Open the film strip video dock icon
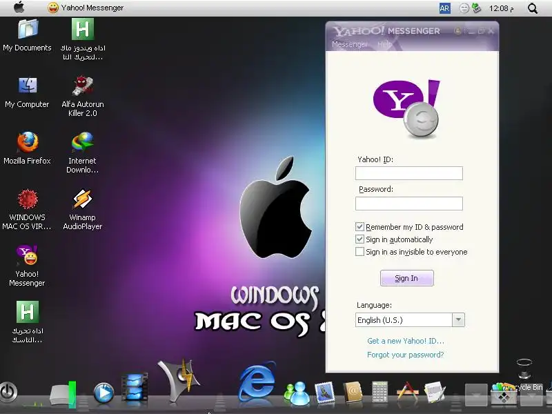The height and width of the screenshot is (414, 552). [135, 388]
